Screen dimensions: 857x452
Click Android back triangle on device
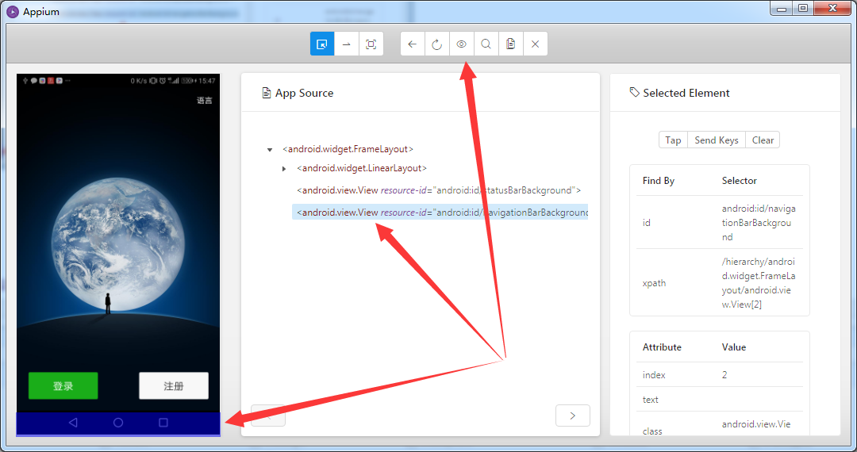(x=73, y=423)
